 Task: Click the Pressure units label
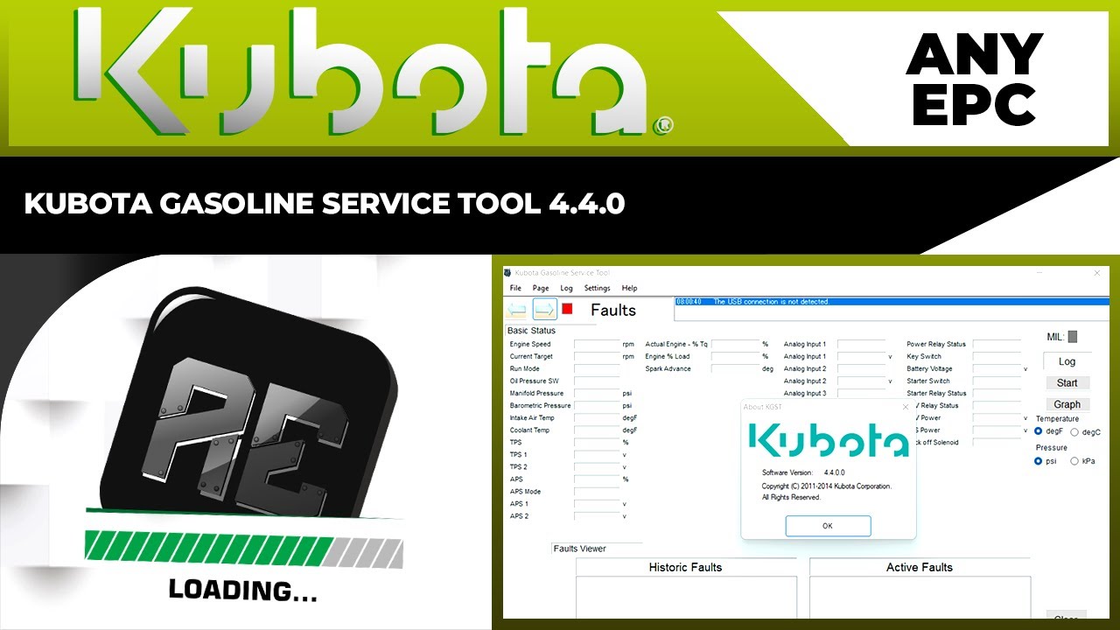click(x=1052, y=447)
